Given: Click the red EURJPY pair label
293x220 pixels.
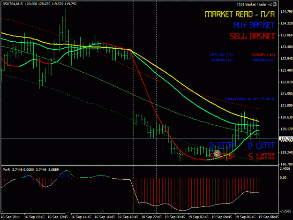Looking at the screenshot, I should [x=263, y=55].
